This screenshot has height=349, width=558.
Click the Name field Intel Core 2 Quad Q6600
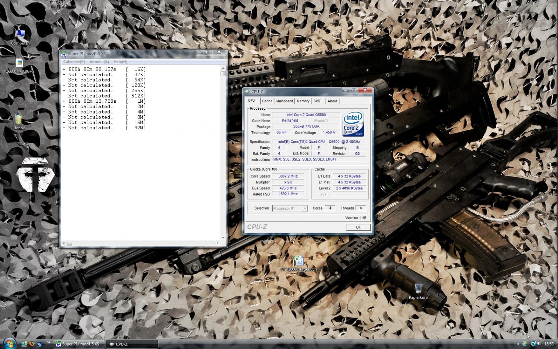[306, 115]
